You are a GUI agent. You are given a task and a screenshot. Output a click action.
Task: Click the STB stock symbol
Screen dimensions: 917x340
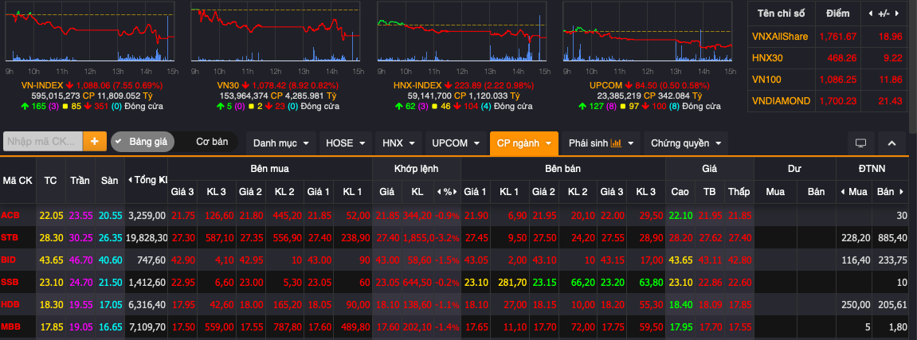tap(10, 238)
